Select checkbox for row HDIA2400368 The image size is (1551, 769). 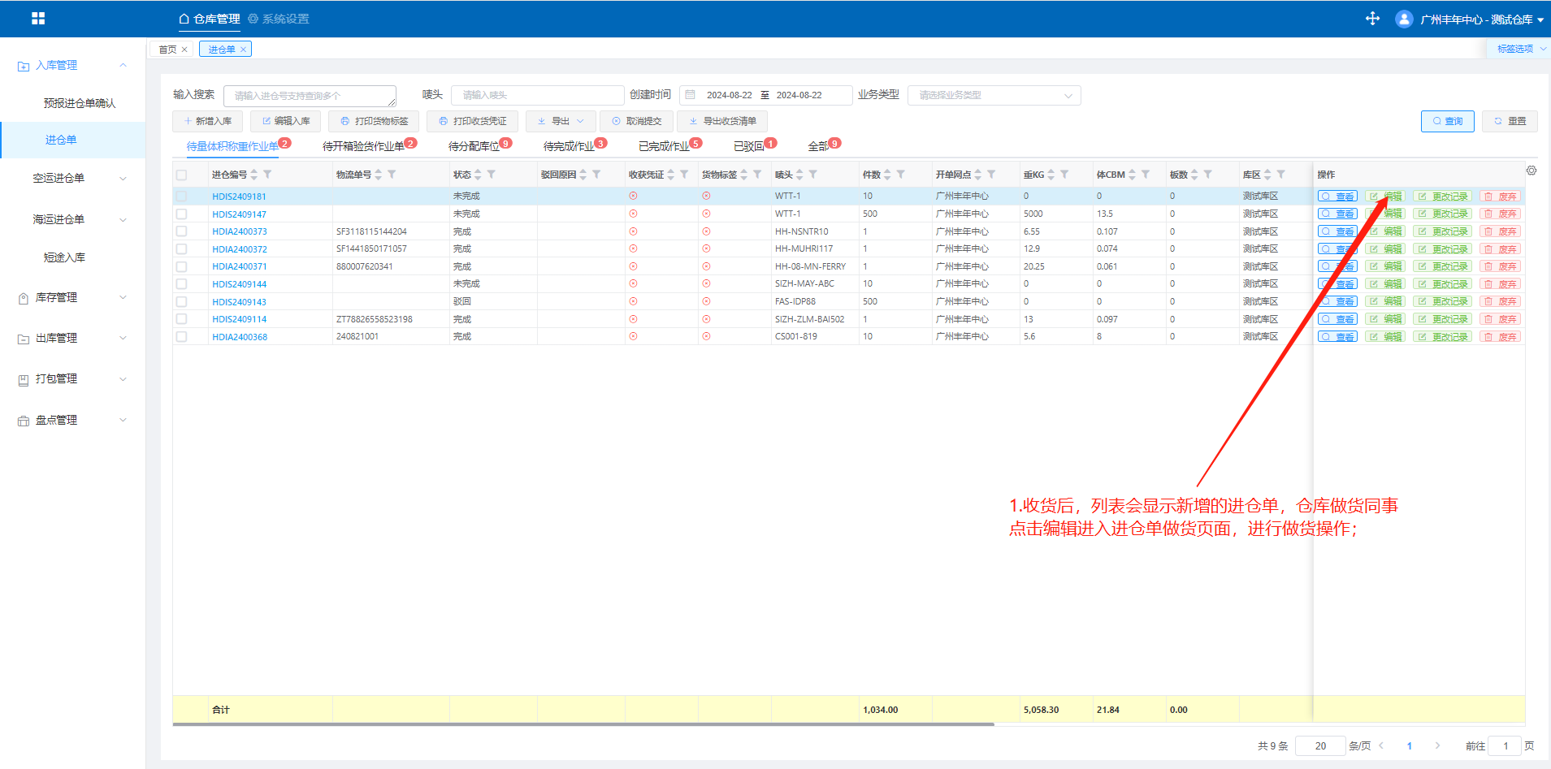(181, 337)
